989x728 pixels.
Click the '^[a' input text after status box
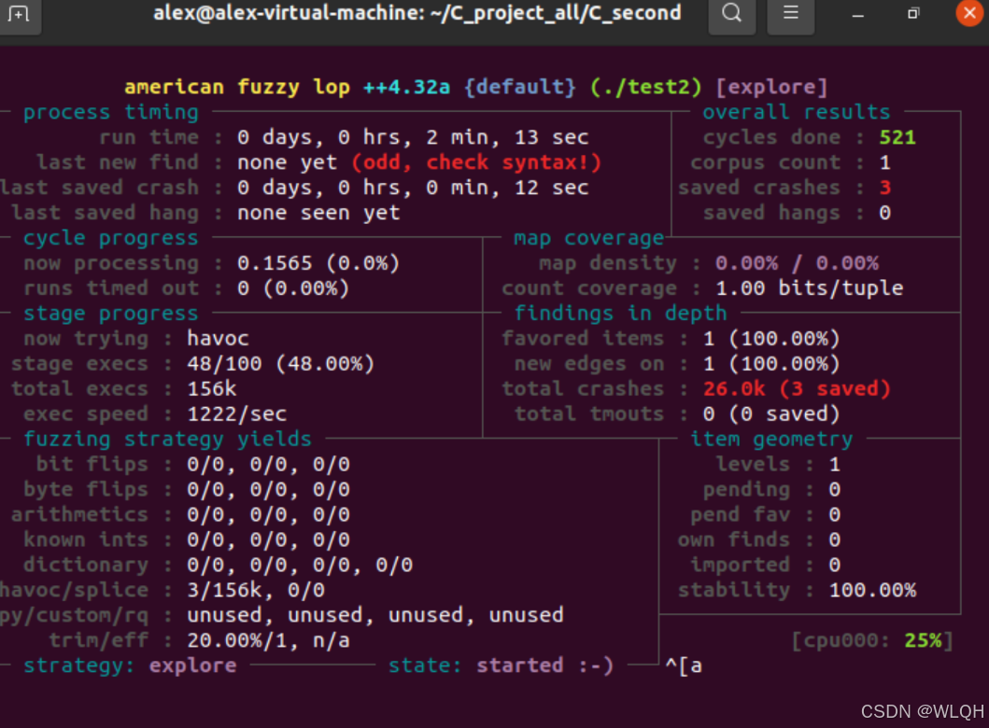(684, 665)
